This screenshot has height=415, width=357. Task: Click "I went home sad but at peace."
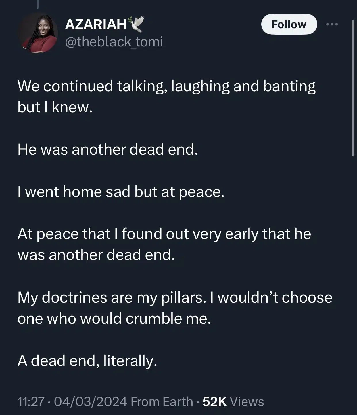[x=121, y=192]
